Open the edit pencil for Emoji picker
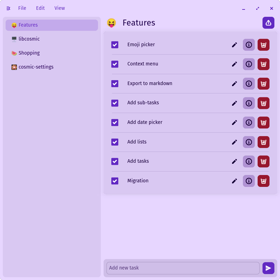 pyautogui.click(x=234, y=45)
